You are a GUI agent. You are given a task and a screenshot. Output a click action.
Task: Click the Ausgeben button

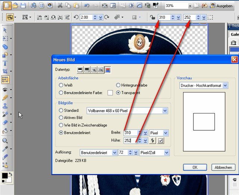click(x=221, y=6)
